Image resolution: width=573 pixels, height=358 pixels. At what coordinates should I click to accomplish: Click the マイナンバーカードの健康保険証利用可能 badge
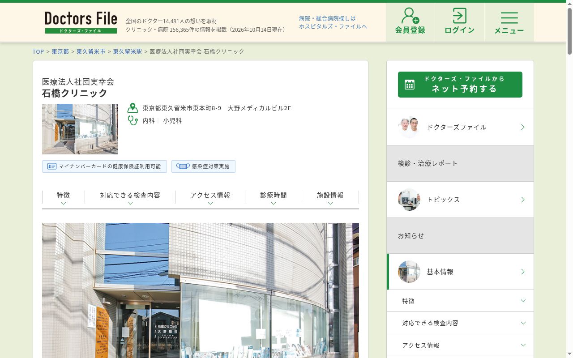pyautogui.click(x=104, y=166)
